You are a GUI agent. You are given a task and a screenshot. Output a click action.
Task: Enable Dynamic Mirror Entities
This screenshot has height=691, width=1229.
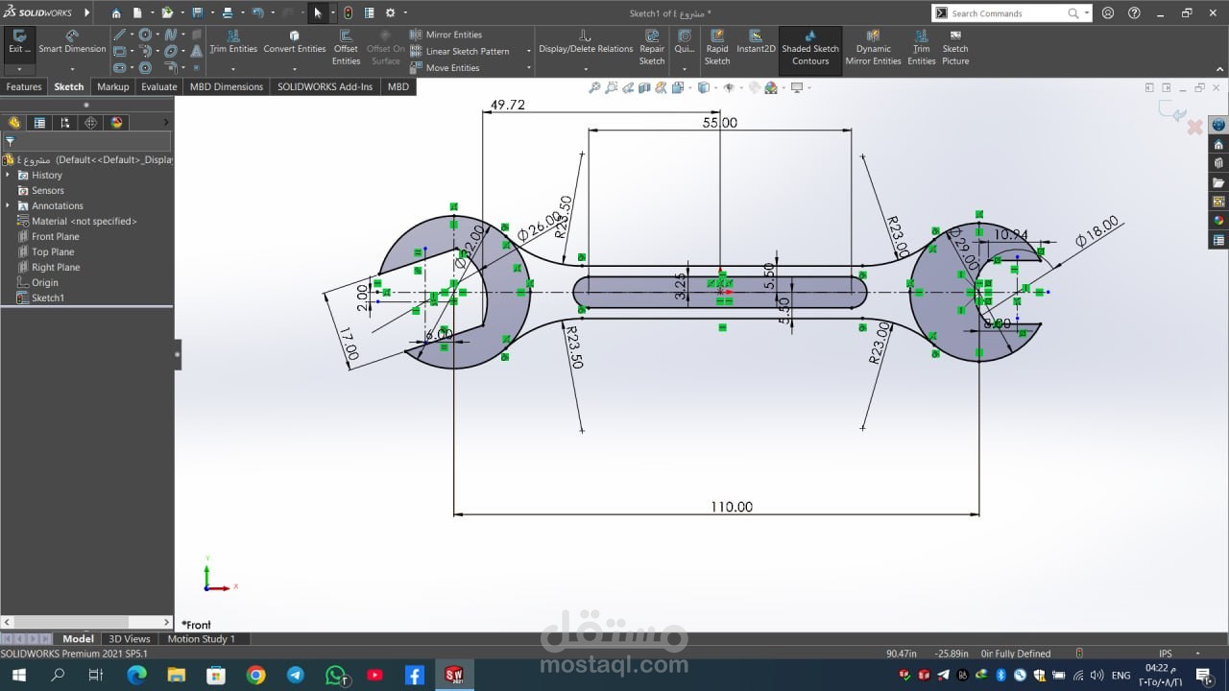(x=873, y=48)
